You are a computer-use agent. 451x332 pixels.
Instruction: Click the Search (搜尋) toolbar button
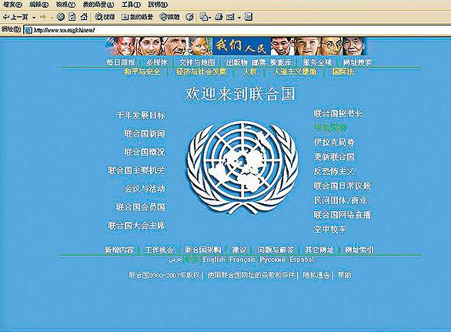pyautogui.click(x=105, y=17)
